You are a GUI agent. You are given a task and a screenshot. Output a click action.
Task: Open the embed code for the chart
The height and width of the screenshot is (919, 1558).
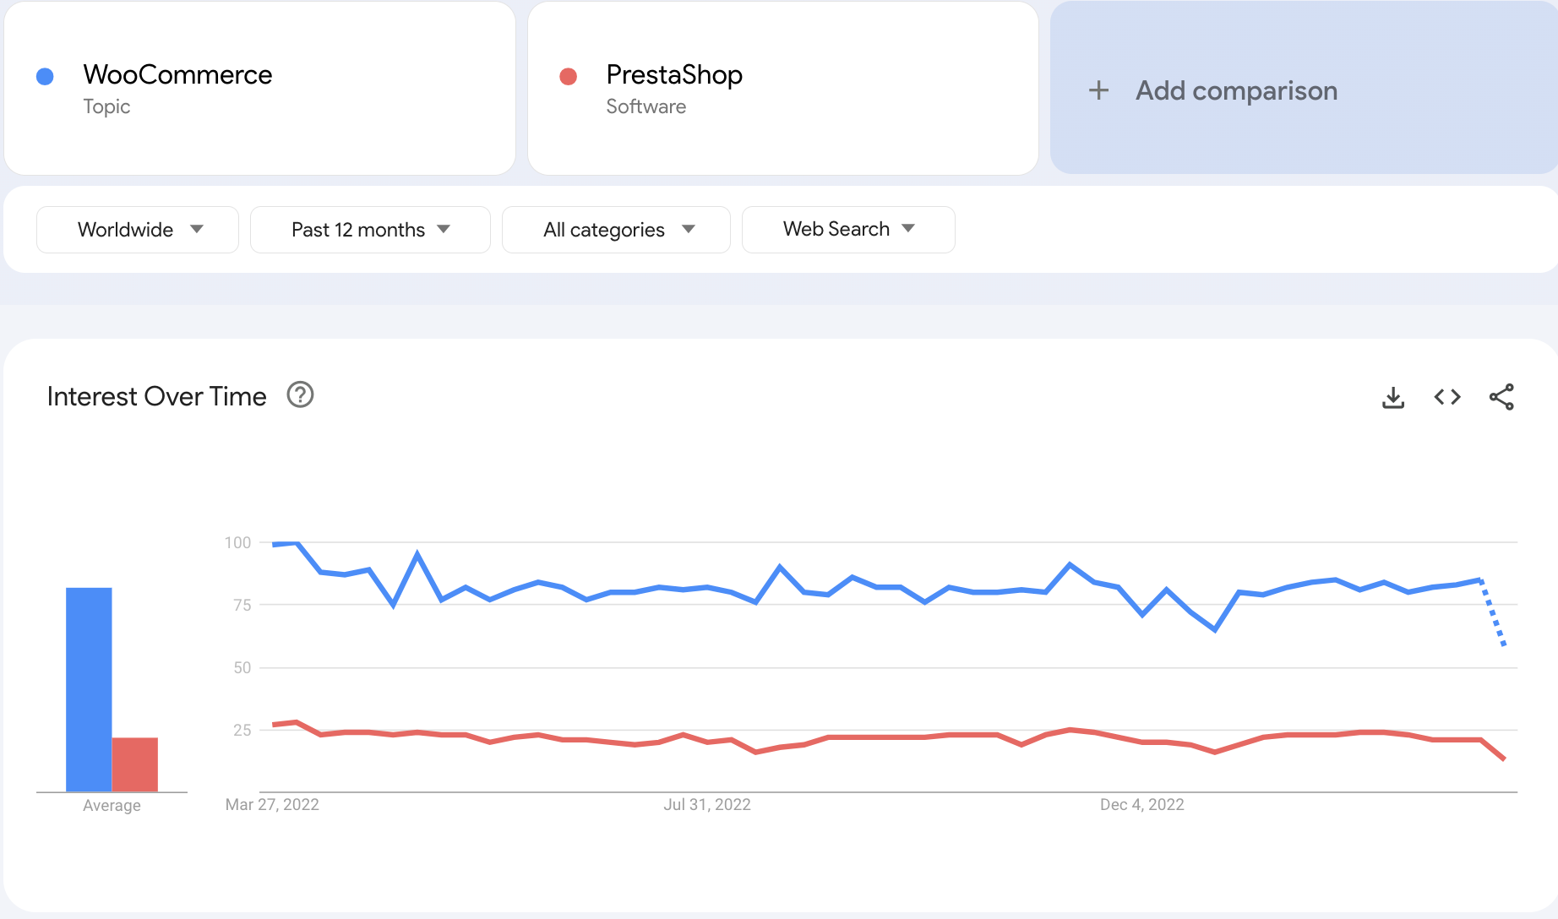1446,397
